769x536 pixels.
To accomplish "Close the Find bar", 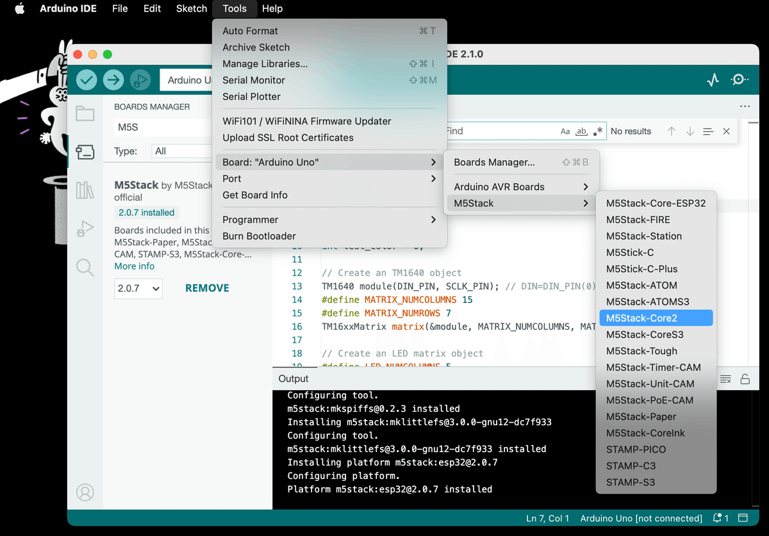I will (726, 131).
